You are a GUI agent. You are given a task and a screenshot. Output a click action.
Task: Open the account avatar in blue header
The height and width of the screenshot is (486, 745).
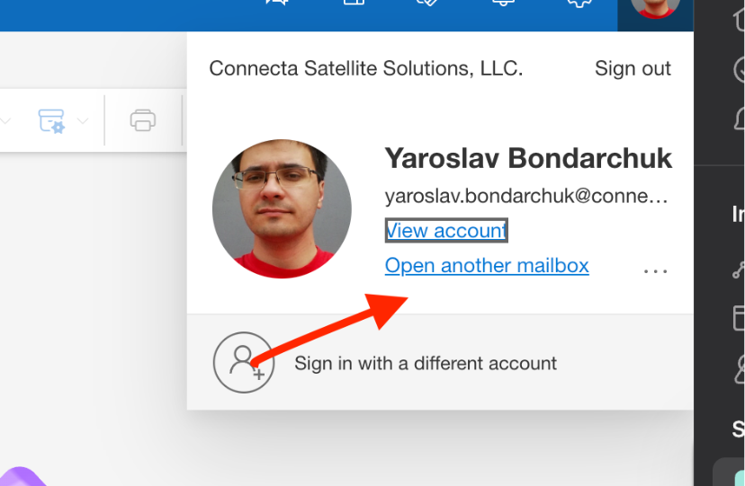[x=655, y=7]
